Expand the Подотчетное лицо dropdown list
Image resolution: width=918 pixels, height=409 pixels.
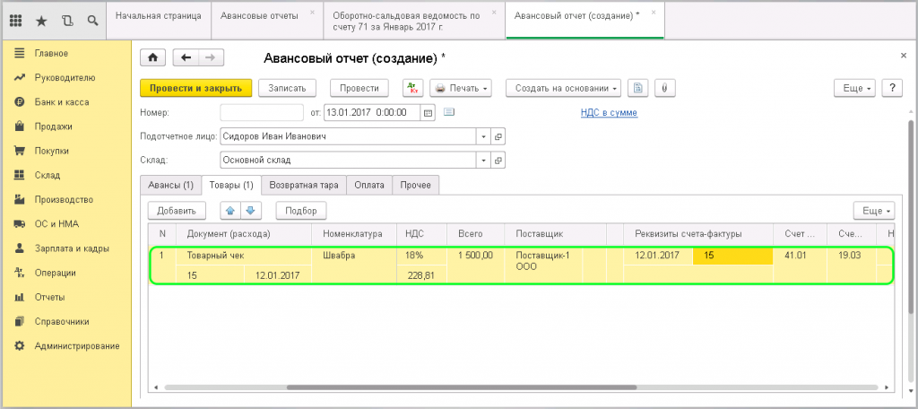point(484,137)
